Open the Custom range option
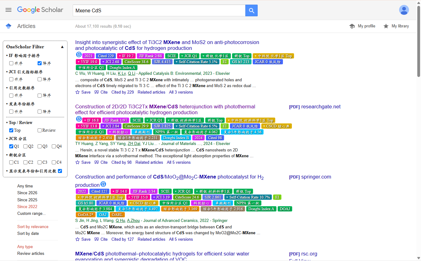 tap(31, 213)
